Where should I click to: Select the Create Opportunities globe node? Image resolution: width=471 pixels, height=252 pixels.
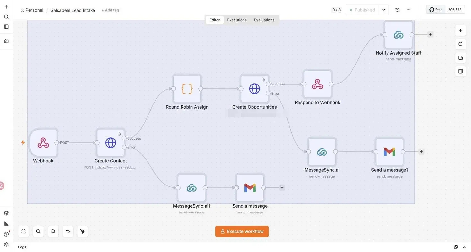(254, 89)
